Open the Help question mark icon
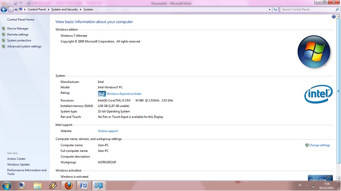This screenshot has height=191, width=341. coord(334,17)
